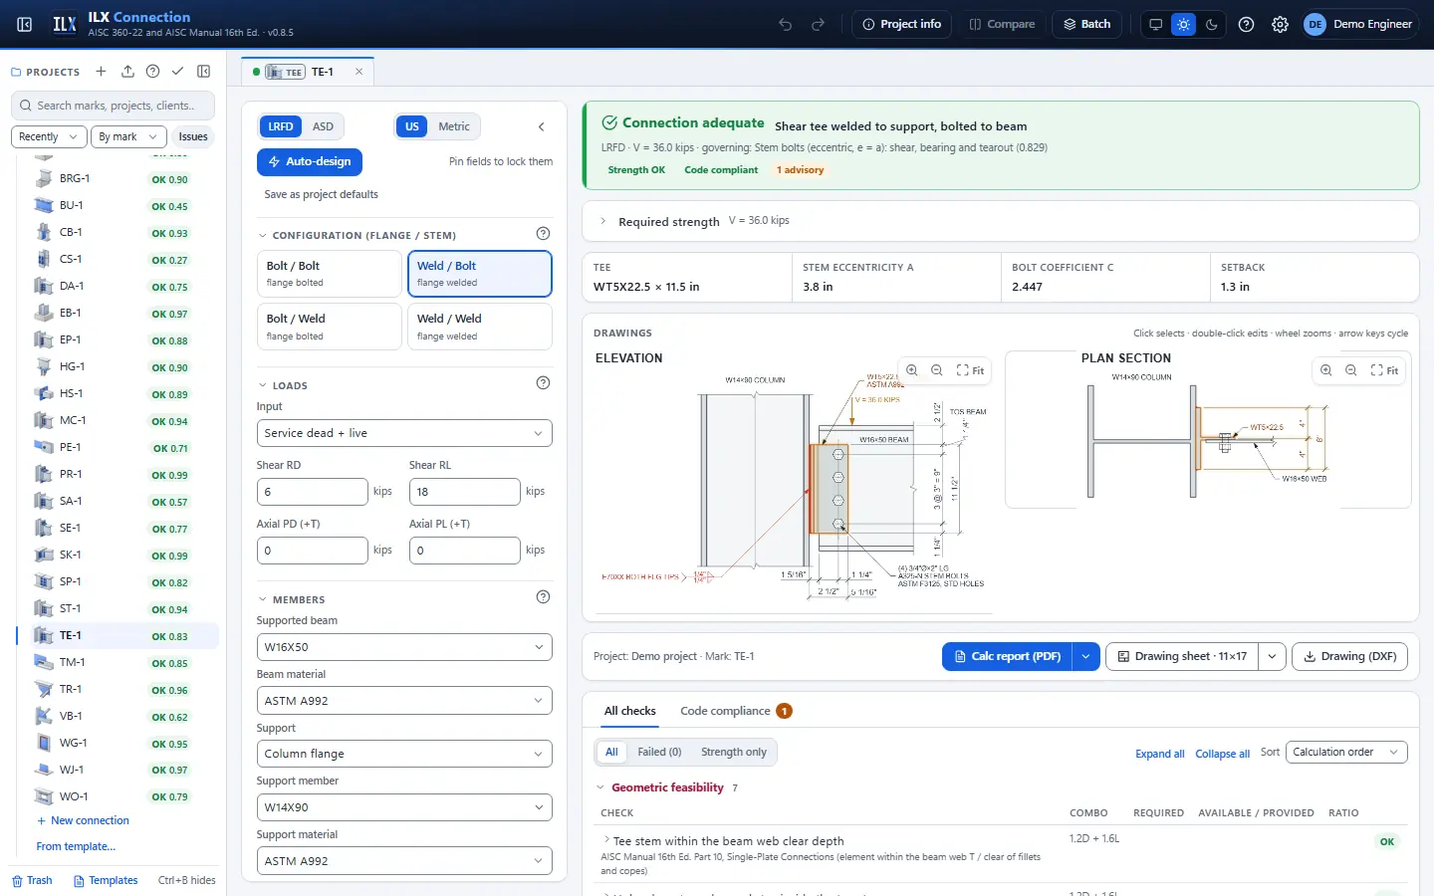Switch to dark theme moon icon

pyautogui.click(x=1211, y=24)
